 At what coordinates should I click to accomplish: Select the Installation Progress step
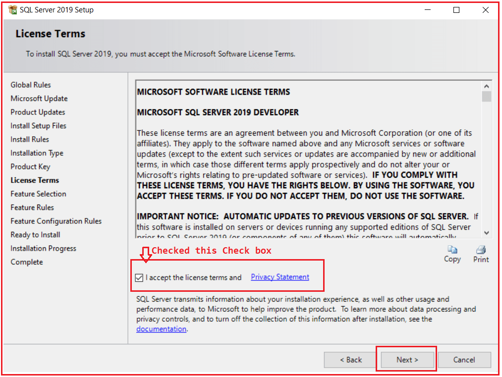(x=44, y=248)
